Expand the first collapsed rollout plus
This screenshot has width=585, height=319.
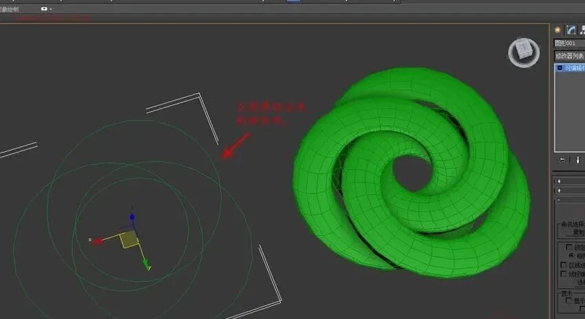click(559, 181)
